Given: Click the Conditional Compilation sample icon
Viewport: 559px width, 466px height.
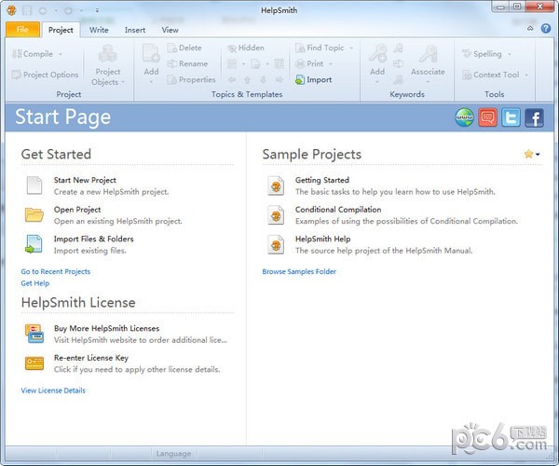Looking at the screenshot, I should 276,215.
